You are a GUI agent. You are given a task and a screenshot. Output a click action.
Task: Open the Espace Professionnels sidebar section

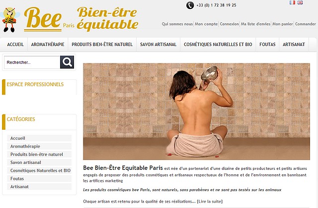point(35,85)
